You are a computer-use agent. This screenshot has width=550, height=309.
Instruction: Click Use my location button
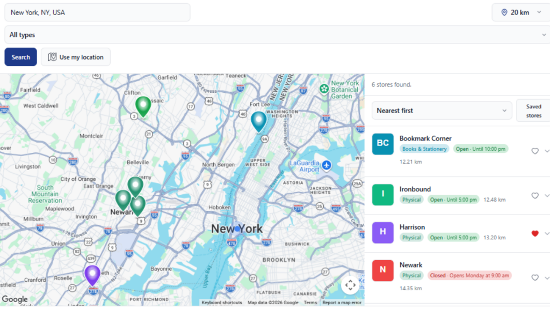[x=76, y=57]
